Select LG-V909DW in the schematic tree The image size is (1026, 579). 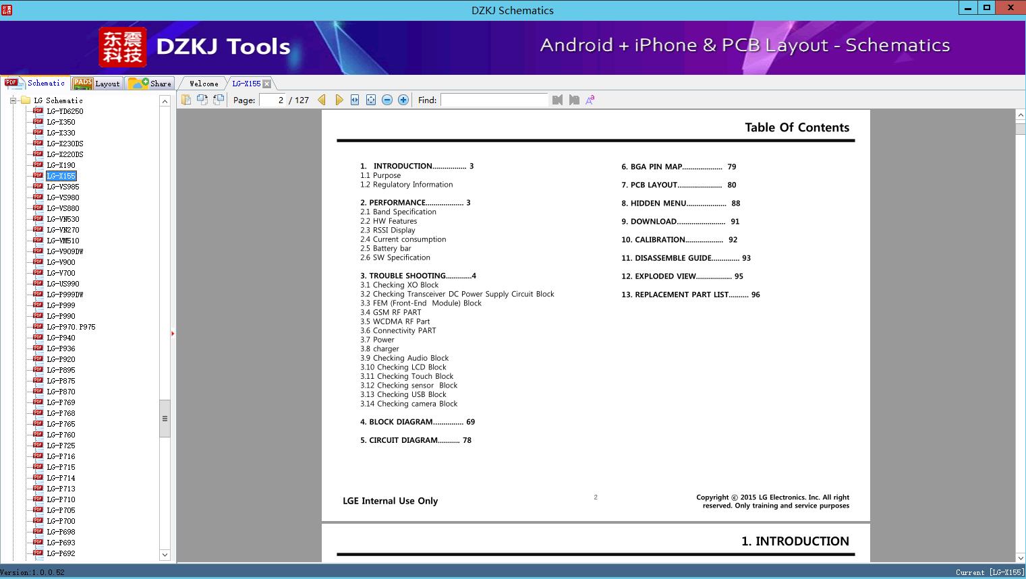[65, 251]
